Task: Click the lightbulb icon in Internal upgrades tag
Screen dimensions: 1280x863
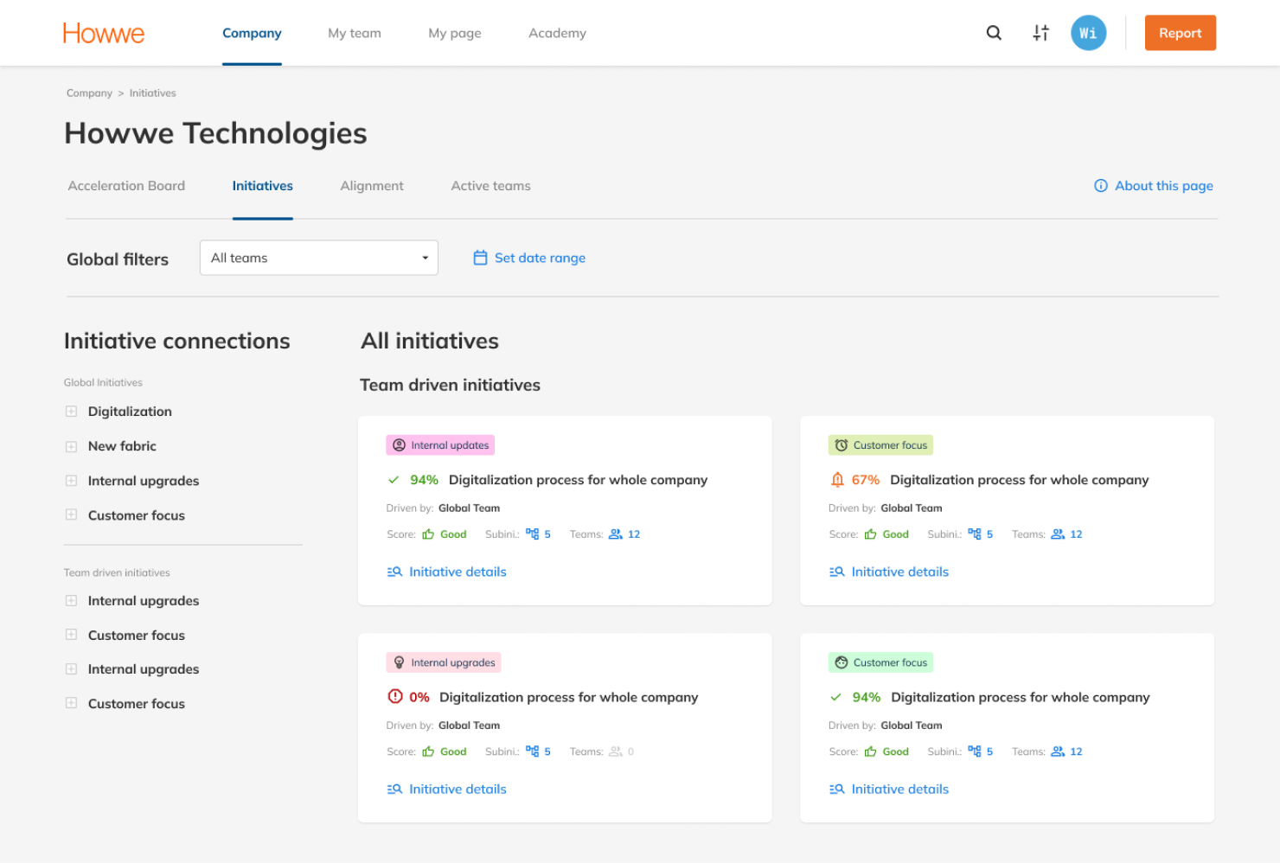Action: click(x=399, y=662)
